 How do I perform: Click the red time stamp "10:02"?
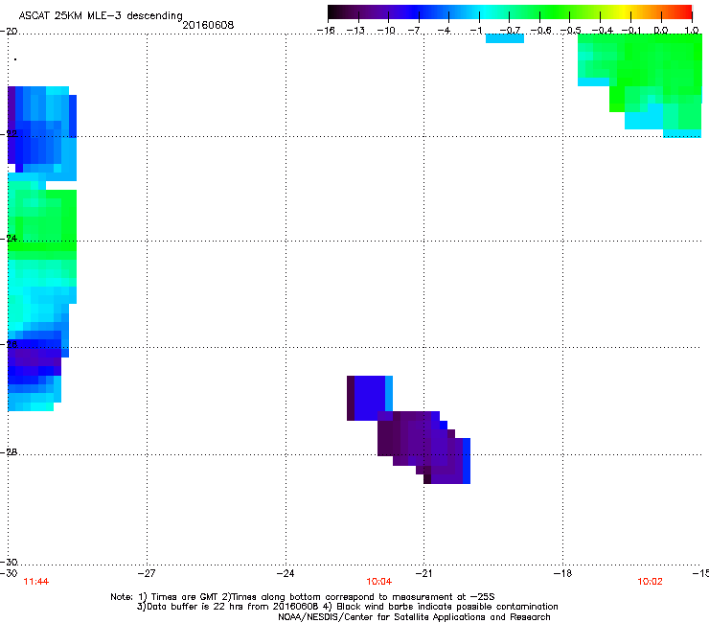pos(650,582)
